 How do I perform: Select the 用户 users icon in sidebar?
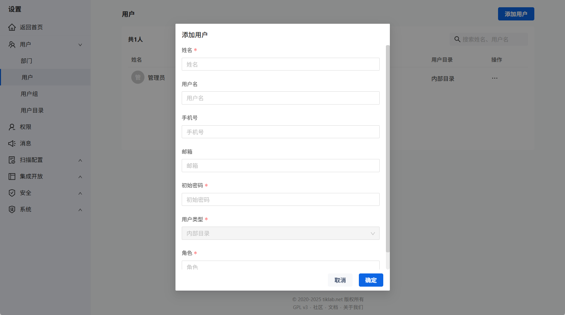pyautogui.click(x=12, y=44)
